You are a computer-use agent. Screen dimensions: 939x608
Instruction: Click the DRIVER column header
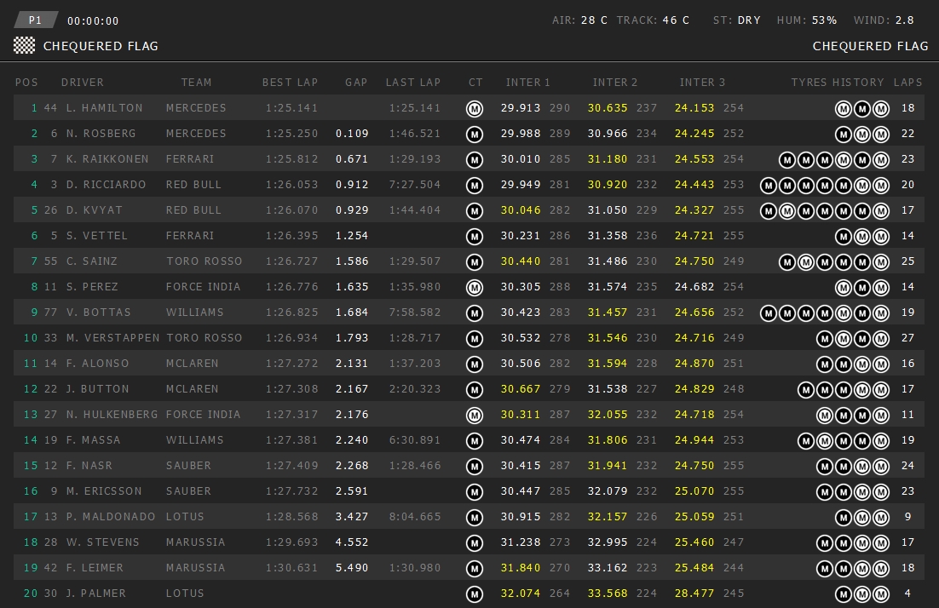click(x=83, y=83)
